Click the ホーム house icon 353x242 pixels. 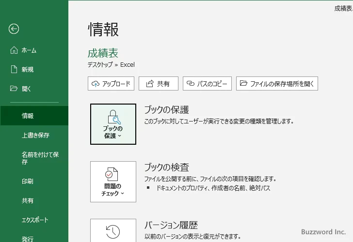(14, 50)
